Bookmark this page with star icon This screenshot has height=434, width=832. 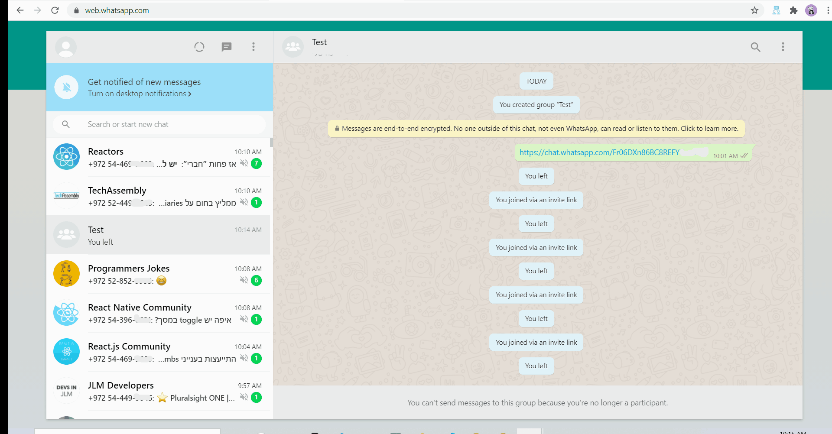tap(754, 10)
